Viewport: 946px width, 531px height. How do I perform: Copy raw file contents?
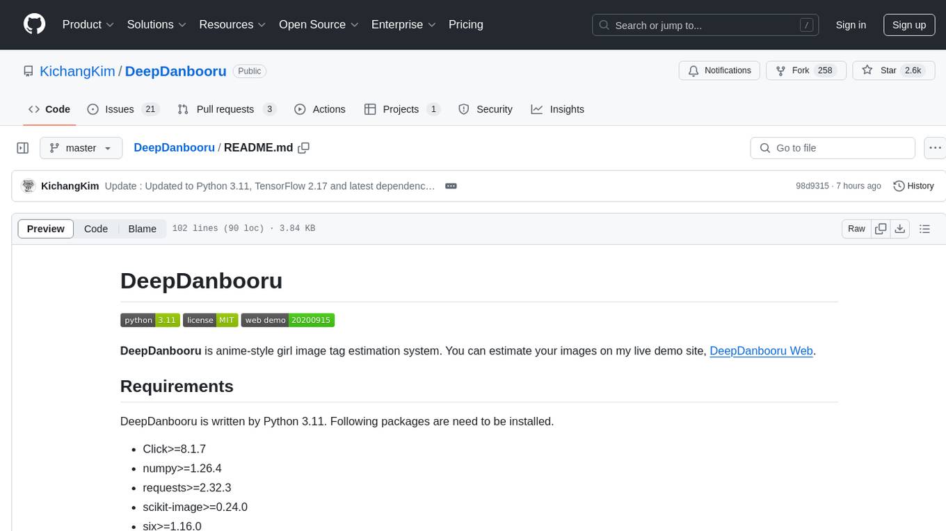tap(881, 229)
